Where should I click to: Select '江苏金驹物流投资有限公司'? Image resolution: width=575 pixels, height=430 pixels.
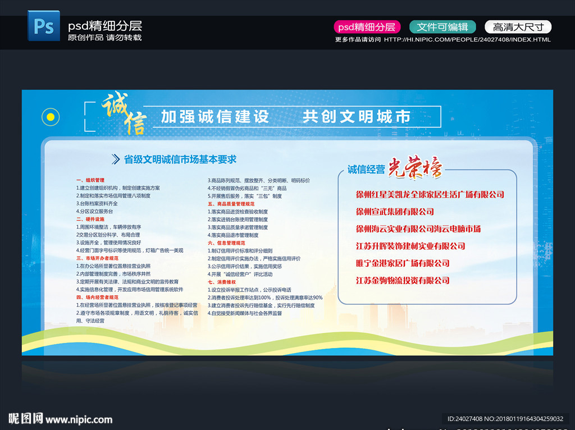(x=403, y=281)
